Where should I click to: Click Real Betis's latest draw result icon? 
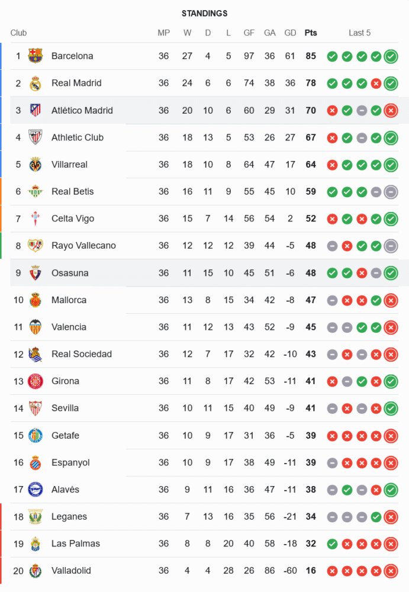pos(391,192)
